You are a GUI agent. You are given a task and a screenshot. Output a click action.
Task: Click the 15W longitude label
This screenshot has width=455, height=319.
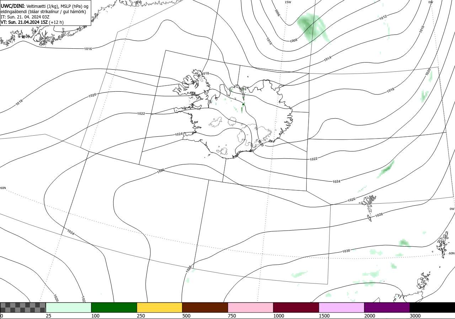pyautogui.click(x=288, y=2)
